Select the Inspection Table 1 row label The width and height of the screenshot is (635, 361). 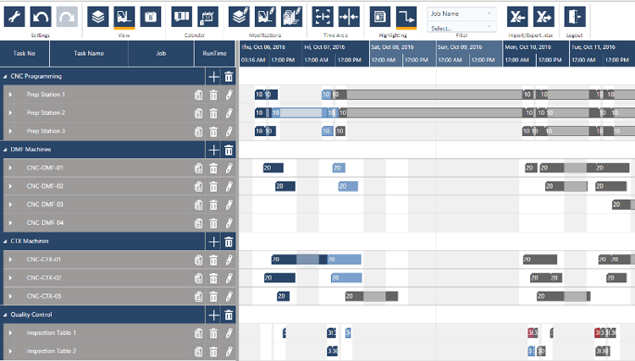point(52,333)
